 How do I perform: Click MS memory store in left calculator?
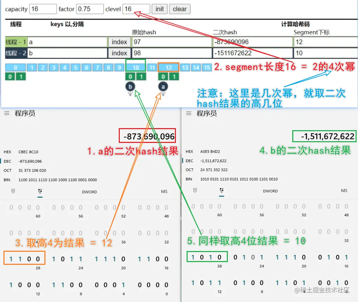coord(164,191)
